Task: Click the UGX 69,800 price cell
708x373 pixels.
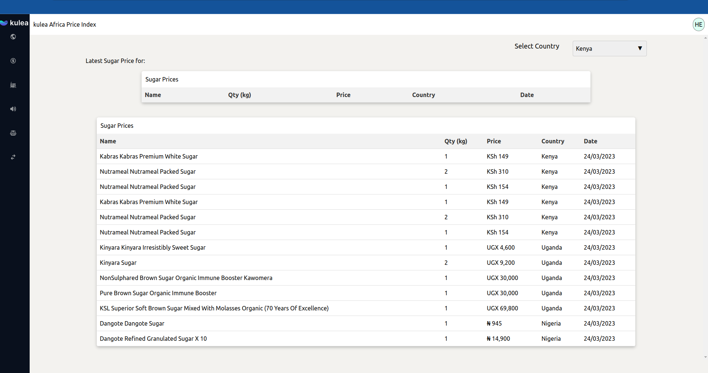Action: tap(502, 308)
